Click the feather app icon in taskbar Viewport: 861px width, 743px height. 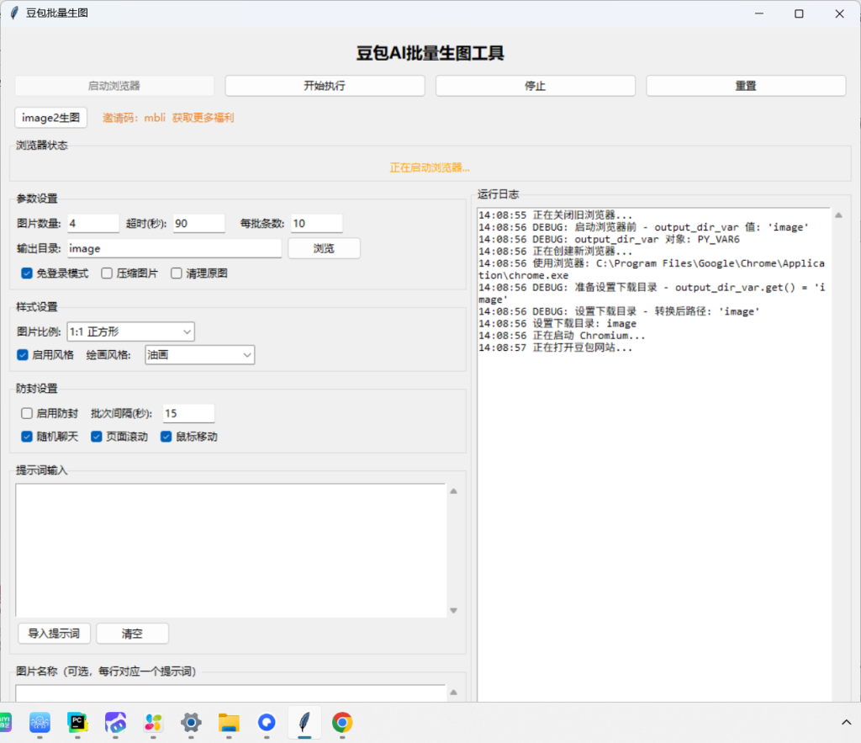click(x=304, y=722)
